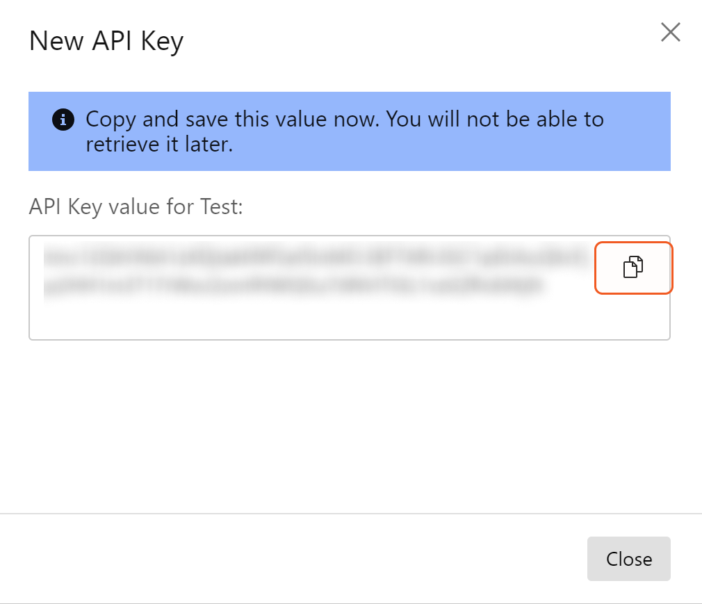This screenshot has height=604, width=702.
Task: Copy the API key to clipboard
Action: click(633, 268)
